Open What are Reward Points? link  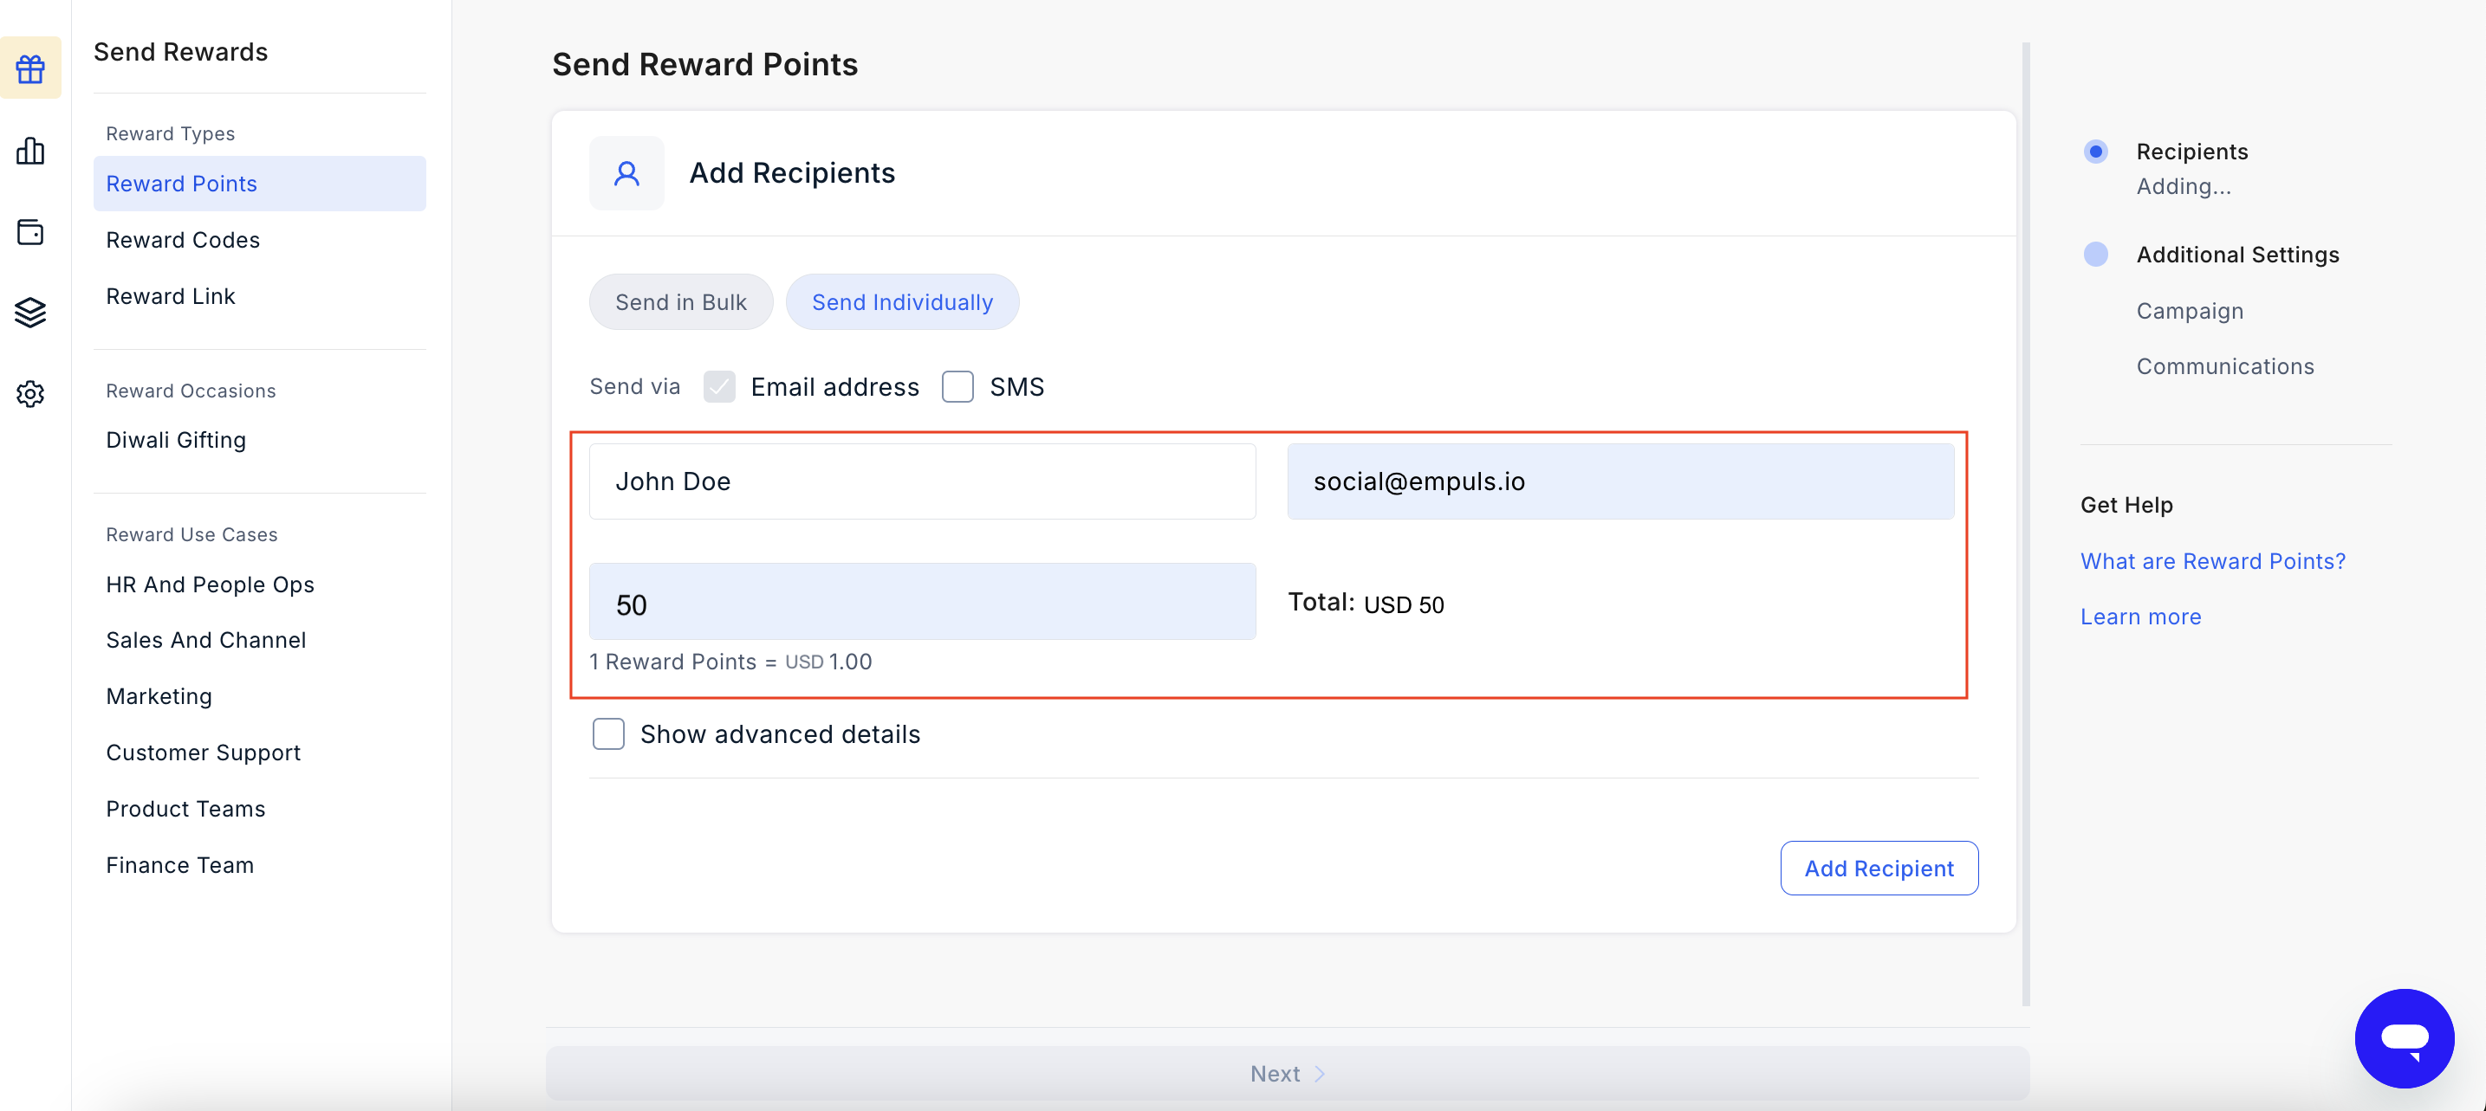[2212, 561]
